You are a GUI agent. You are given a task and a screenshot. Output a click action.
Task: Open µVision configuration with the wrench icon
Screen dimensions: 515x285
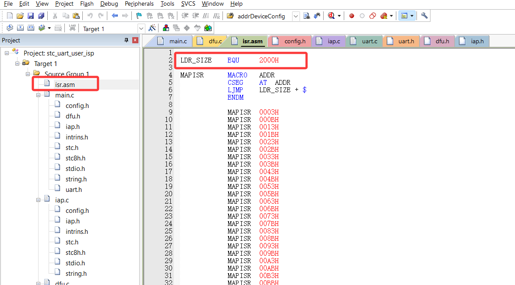pos(424,15)
